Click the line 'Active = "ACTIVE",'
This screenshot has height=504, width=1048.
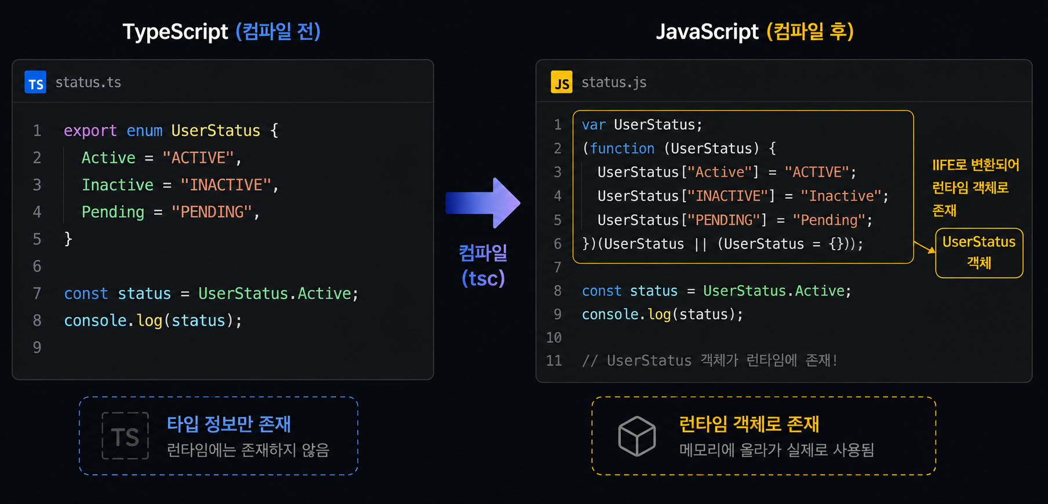click(162, 158)
